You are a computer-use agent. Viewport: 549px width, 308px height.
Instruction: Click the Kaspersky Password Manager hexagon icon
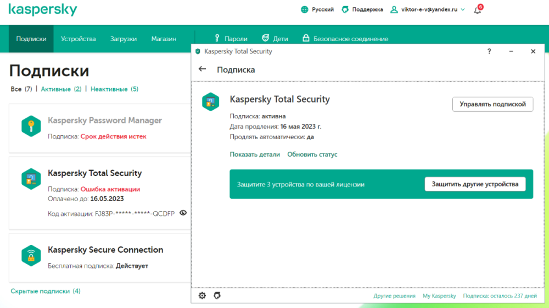tap(31, 126)
